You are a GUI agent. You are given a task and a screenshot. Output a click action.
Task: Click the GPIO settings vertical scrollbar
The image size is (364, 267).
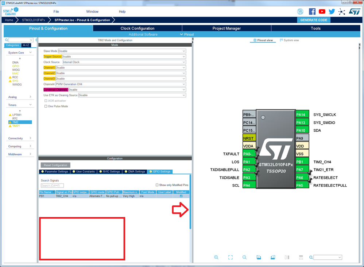coord(190,202)
